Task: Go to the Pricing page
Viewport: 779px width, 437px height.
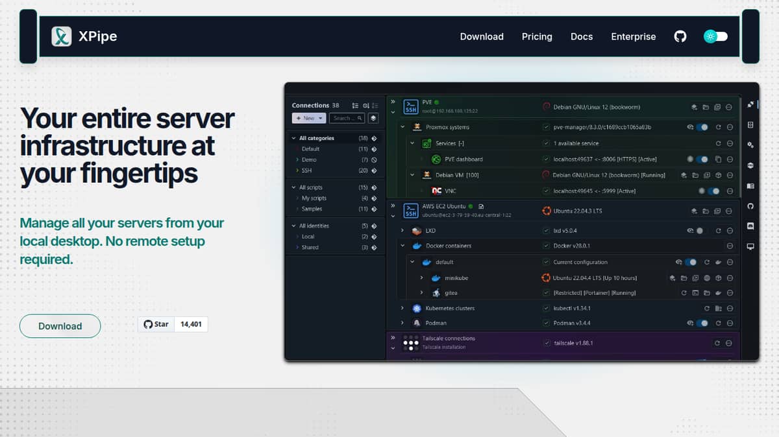Action: 537,37
